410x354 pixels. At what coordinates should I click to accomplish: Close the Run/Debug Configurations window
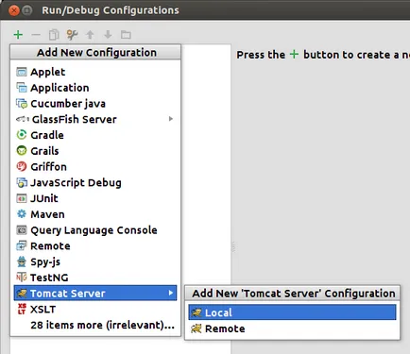(x=14, y=10)
